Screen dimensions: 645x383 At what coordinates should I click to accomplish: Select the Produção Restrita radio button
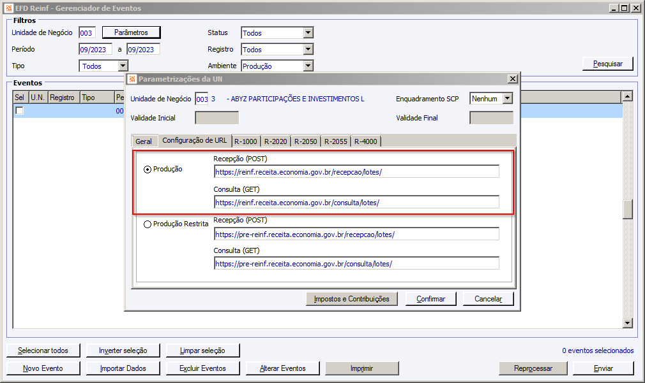tap(148, 224)
